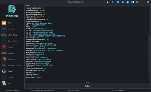This screenshot has width=151, height=92.
Task: Click the Process time 12 second line
Action: [33, 78]
